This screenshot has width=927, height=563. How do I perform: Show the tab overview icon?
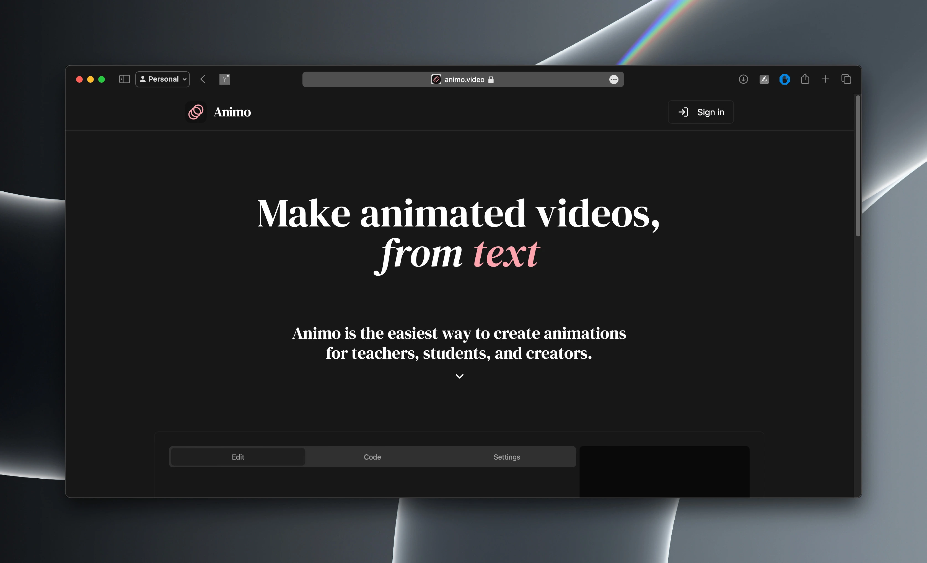pos(846,79)
